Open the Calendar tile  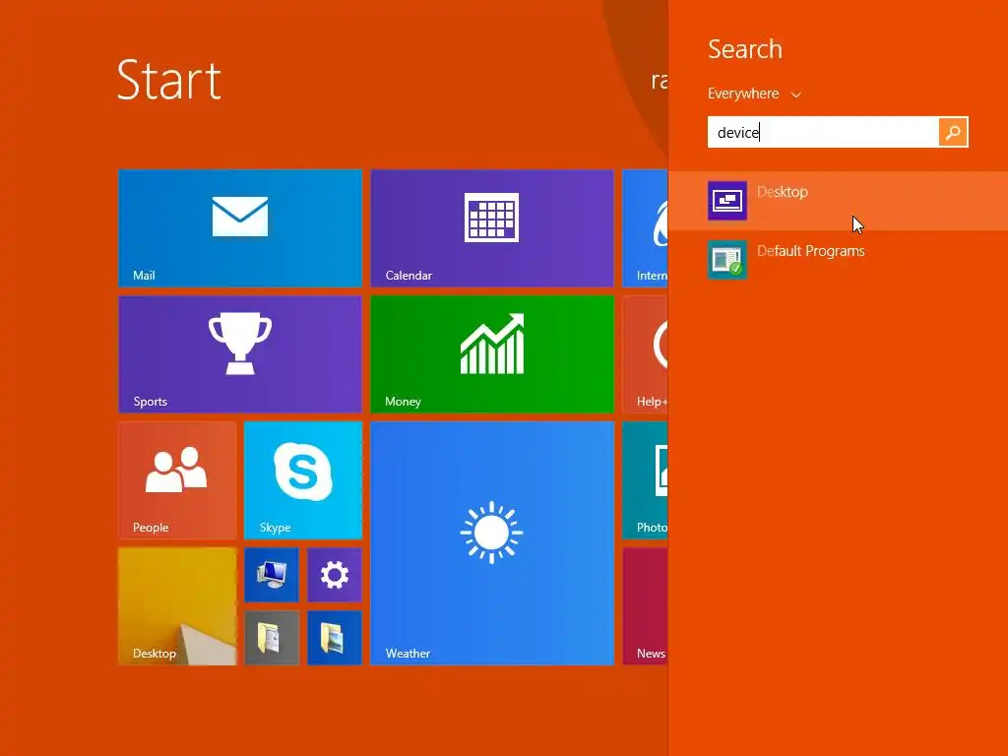point(492,228)
